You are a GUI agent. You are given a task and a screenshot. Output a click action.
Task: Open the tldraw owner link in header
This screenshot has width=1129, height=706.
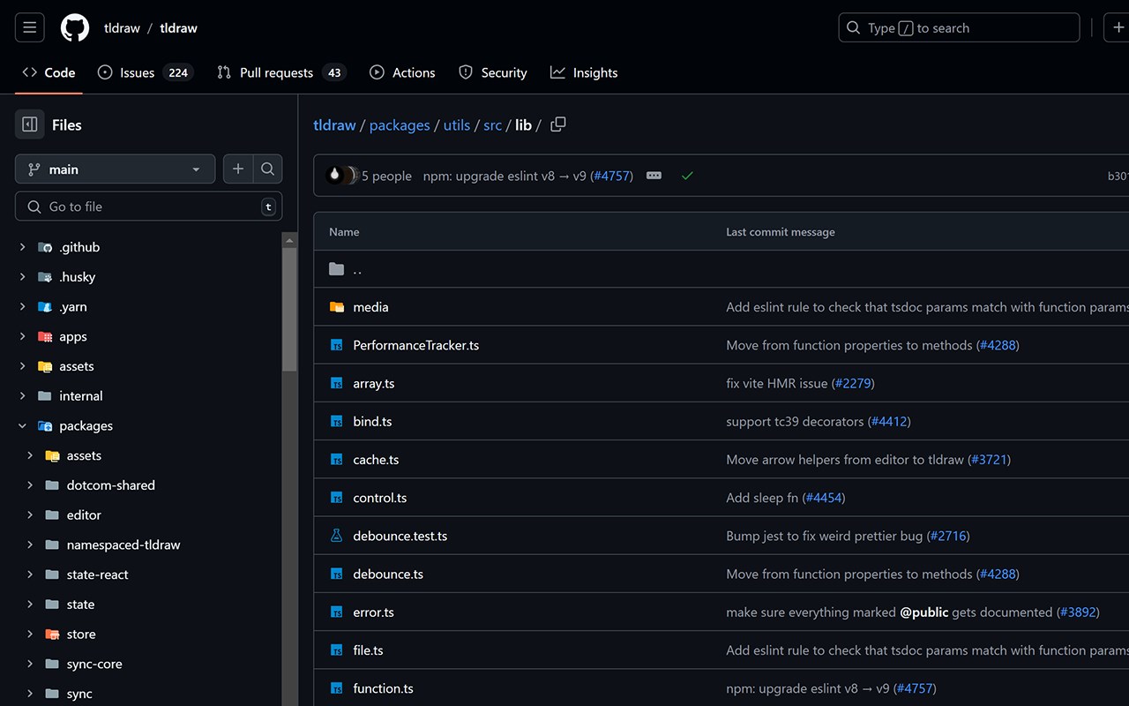[122, 28]
